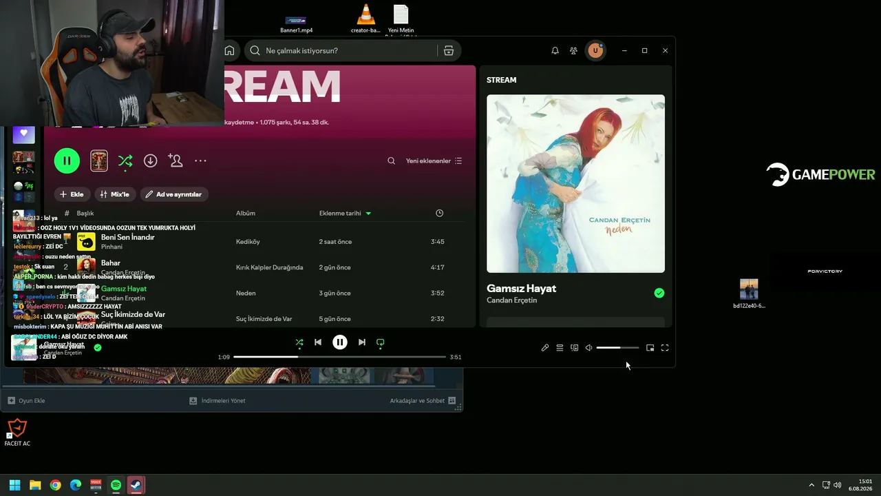
Task: Open the Browse icon in the Spotify search bar
Action: coord(449,50)
